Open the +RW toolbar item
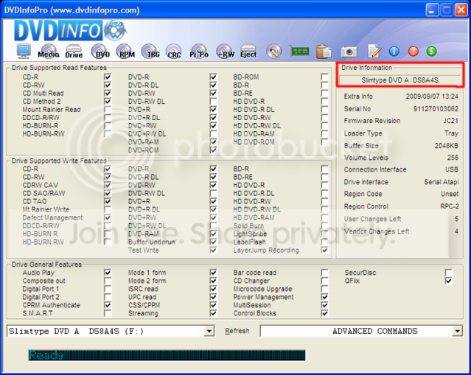This screenshot has height=375, width=471. tap(226, 51)
